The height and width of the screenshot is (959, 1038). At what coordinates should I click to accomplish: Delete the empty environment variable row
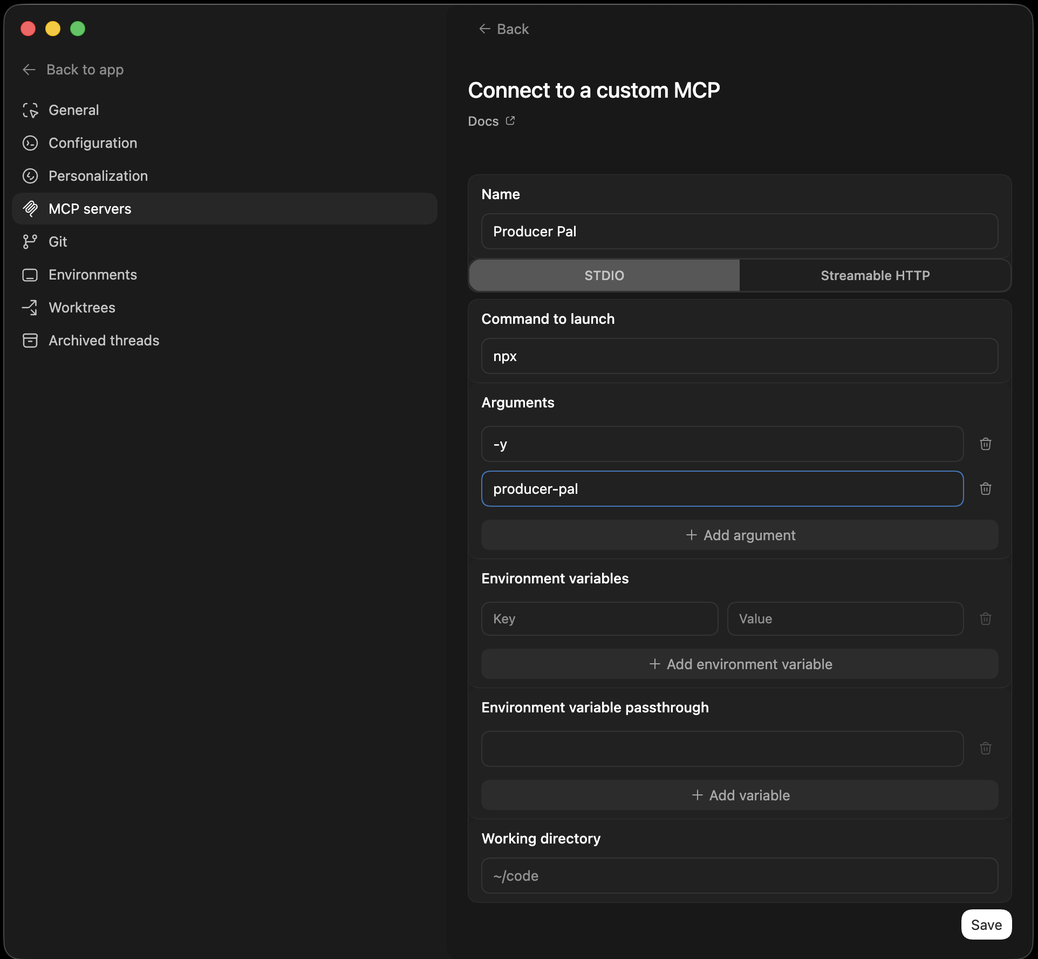click(x=986, y=618)
